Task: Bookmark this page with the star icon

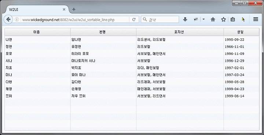Action: (x=223, y=19)
